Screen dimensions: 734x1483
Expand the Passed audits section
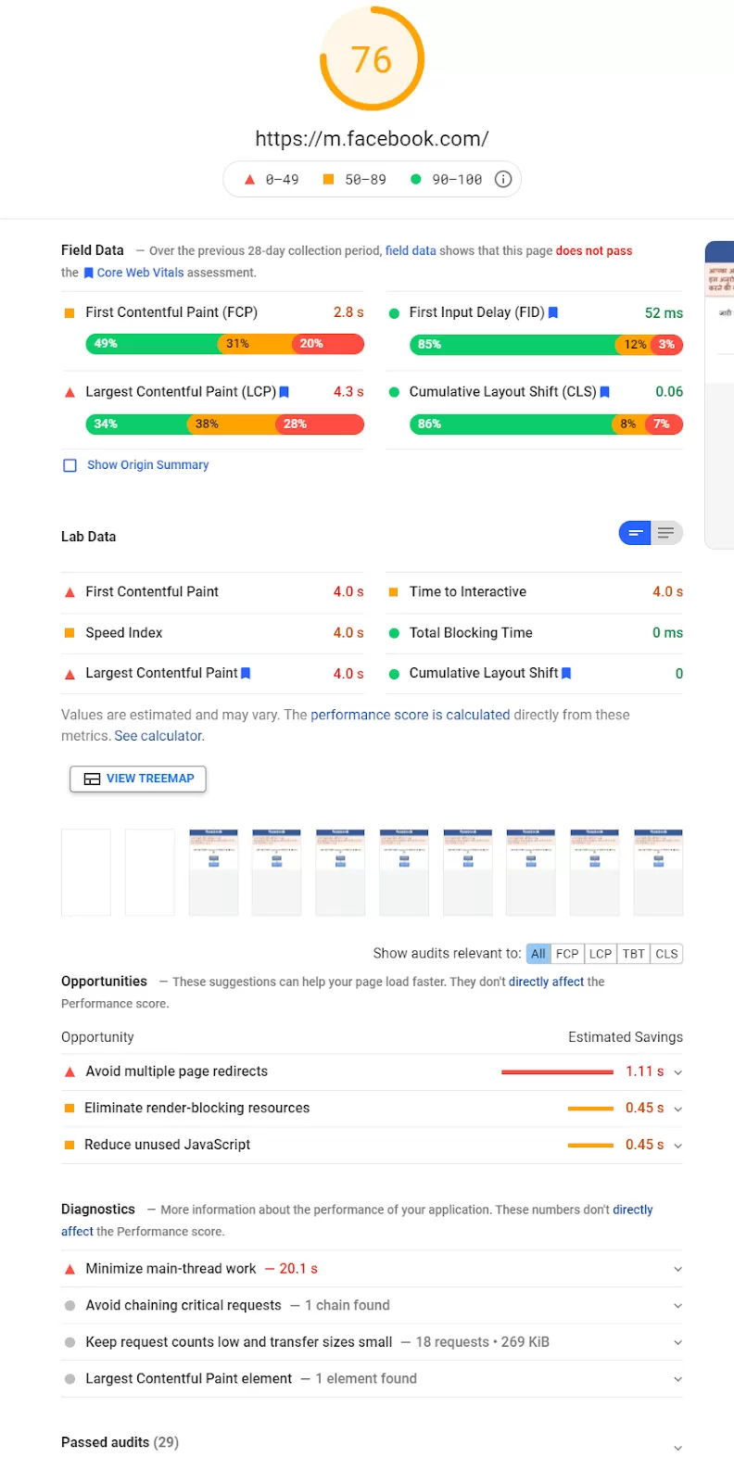click(677, 1446)
